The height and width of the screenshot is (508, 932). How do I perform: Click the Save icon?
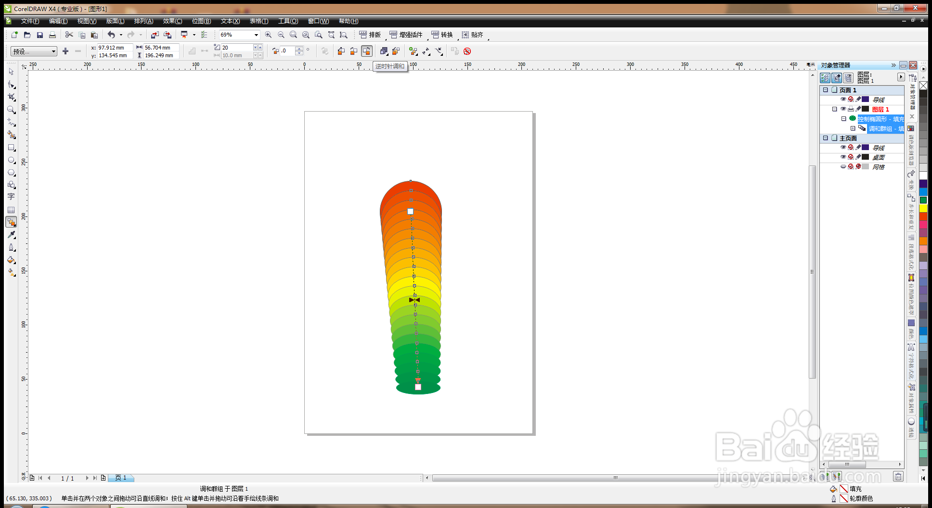40,35
